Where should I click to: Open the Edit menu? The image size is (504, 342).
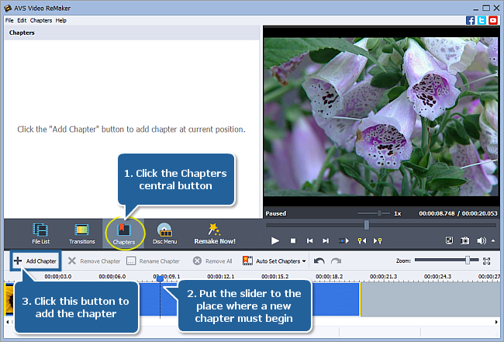click(x=22, y=20)
